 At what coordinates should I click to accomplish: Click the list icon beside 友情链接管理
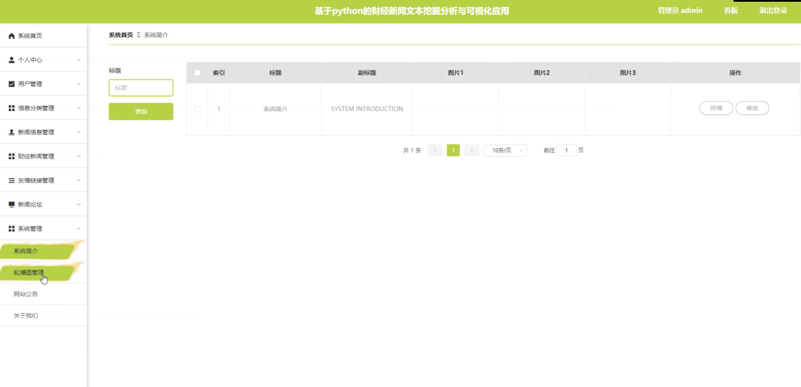[x=12, y=180]
